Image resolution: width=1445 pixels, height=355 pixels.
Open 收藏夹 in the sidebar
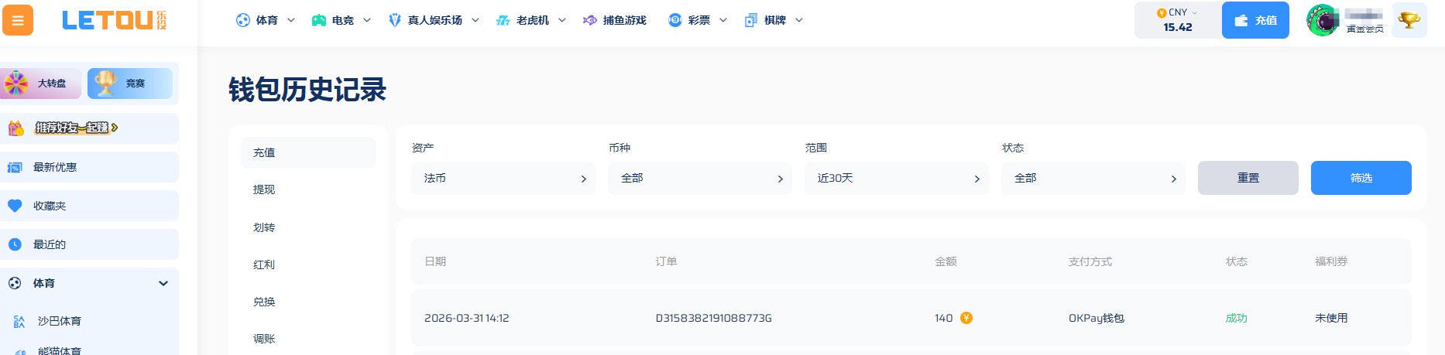point(90,206)
